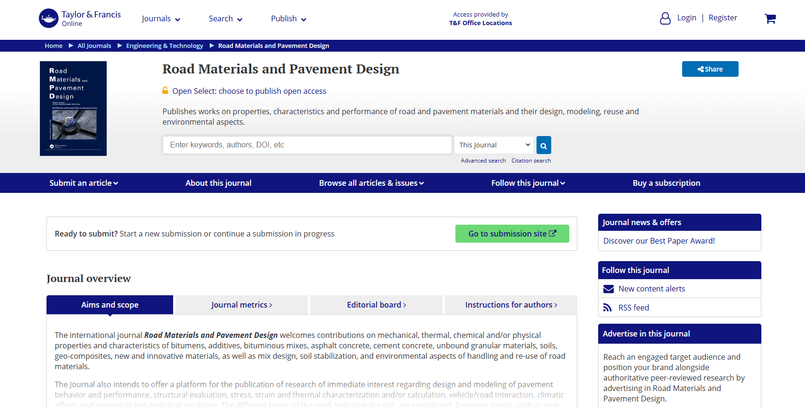The height and width of the screenshot is (409, 805).
Task: Click the open access padlock icon
Action: click(165, 91)
